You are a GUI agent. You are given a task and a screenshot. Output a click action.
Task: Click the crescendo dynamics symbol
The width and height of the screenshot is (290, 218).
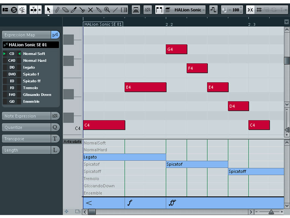tap(89, 203)
